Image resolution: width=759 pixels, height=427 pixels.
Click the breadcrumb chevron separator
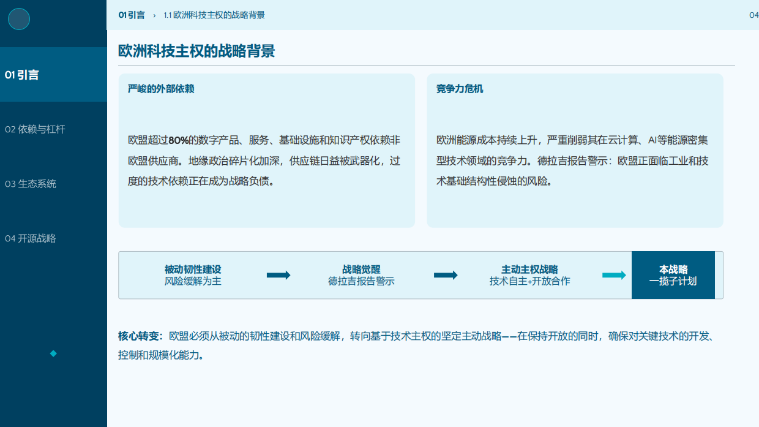154,15
